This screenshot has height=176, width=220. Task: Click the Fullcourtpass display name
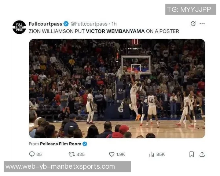click(x=45, y=24)
